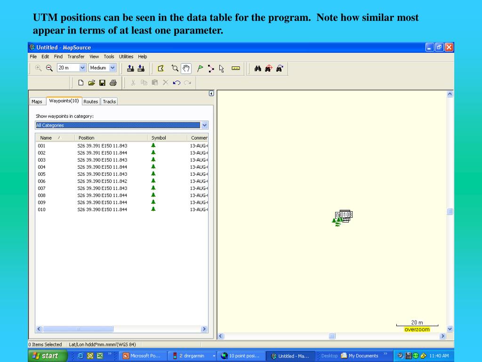Click map scroll up arrow
The width and height of the screenshot is (482, 362).
450,94
